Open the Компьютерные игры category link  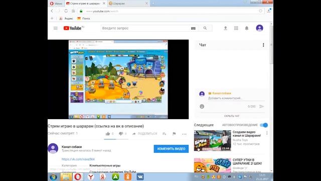point(105,165)
